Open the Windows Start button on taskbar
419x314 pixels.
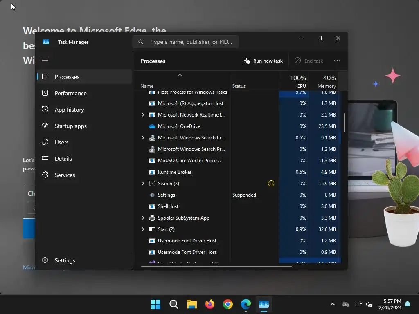pos(155,304)
